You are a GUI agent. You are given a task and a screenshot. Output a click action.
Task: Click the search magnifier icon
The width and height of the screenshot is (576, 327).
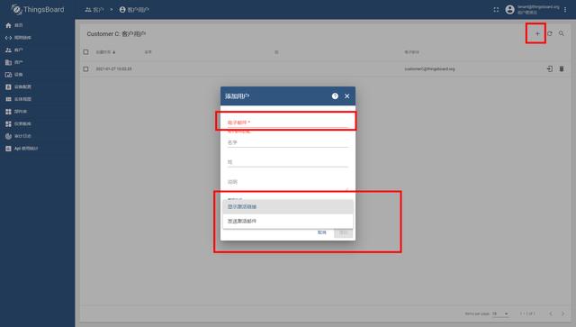tap(562, 33)
